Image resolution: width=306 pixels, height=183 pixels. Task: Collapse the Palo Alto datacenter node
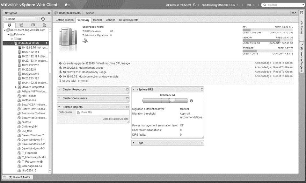(8, 34)
